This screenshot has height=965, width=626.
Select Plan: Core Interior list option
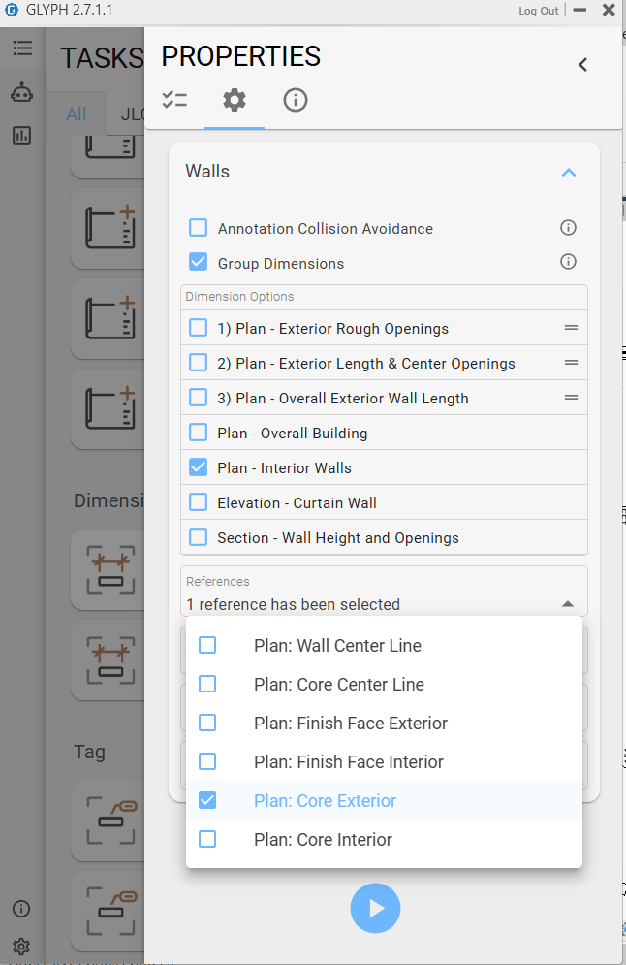[x=323, y=840]
